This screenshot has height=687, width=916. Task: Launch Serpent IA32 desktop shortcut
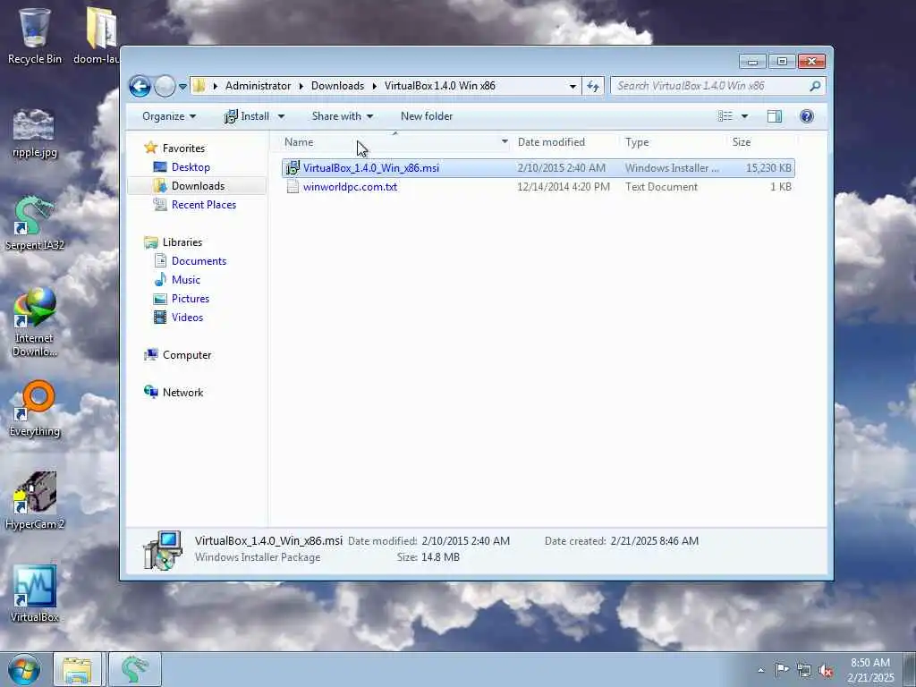tap(35, 224)
